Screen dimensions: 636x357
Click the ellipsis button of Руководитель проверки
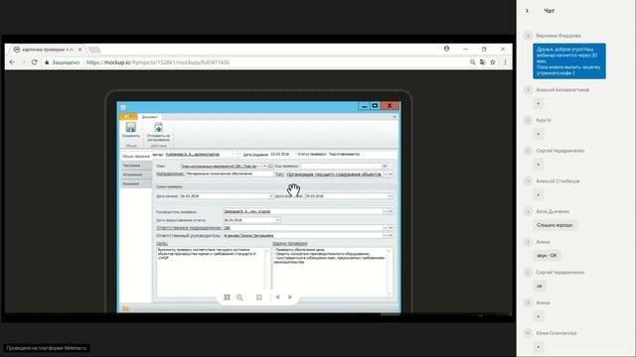[386, 211]
